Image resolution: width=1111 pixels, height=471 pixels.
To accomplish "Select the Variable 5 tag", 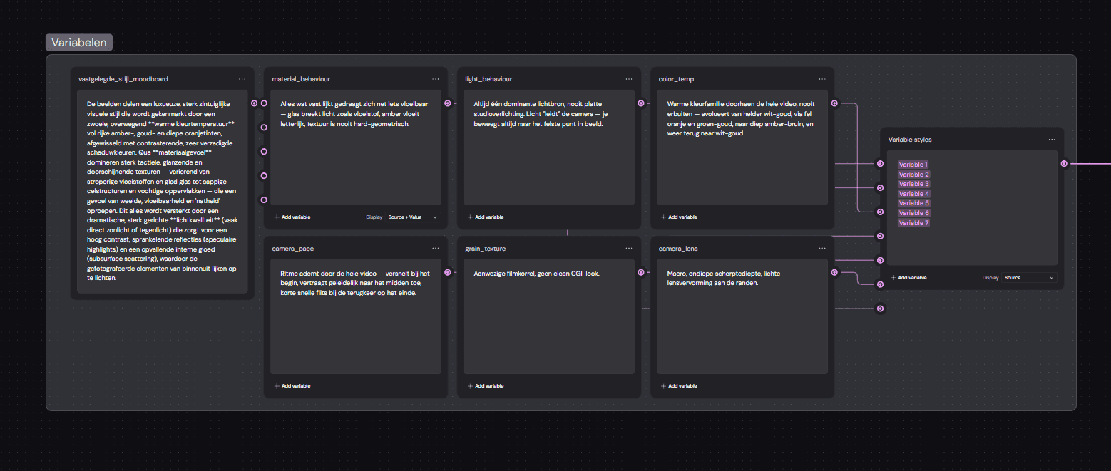I will pyautogui.click(x=913, y=203).
